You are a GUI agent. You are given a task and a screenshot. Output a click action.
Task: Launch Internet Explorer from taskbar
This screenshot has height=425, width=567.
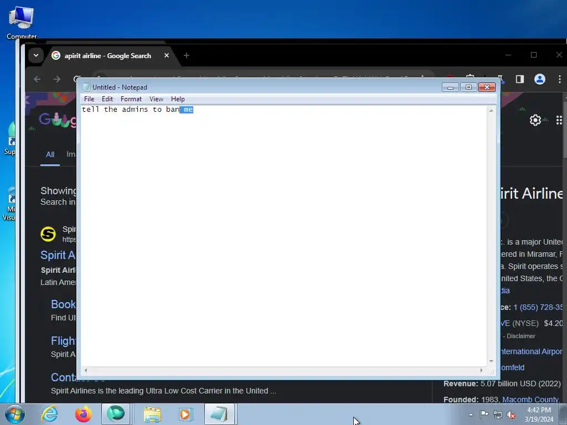[x=49, y=414]
